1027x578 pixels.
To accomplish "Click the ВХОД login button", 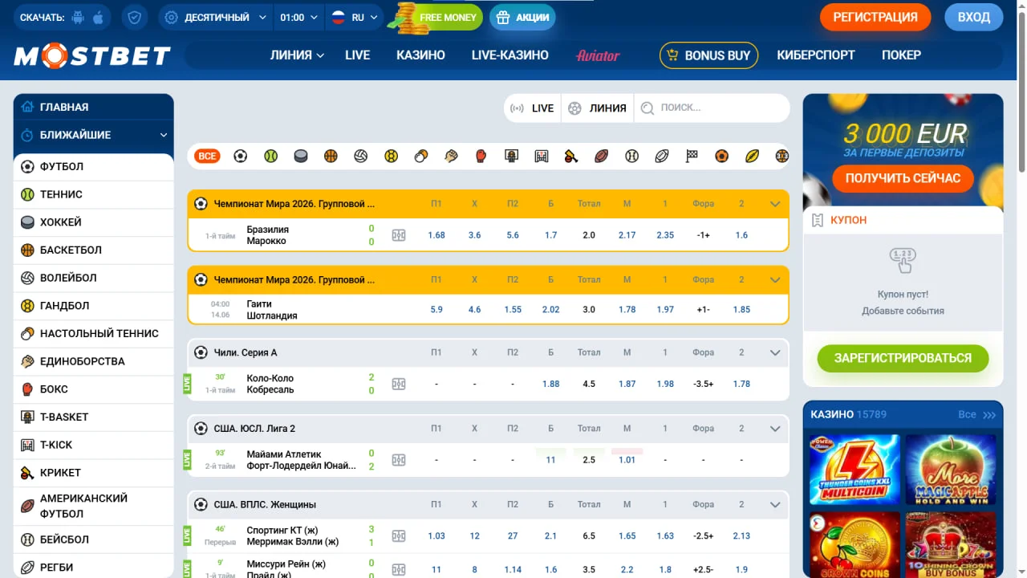I will click(x=974, y=17).
